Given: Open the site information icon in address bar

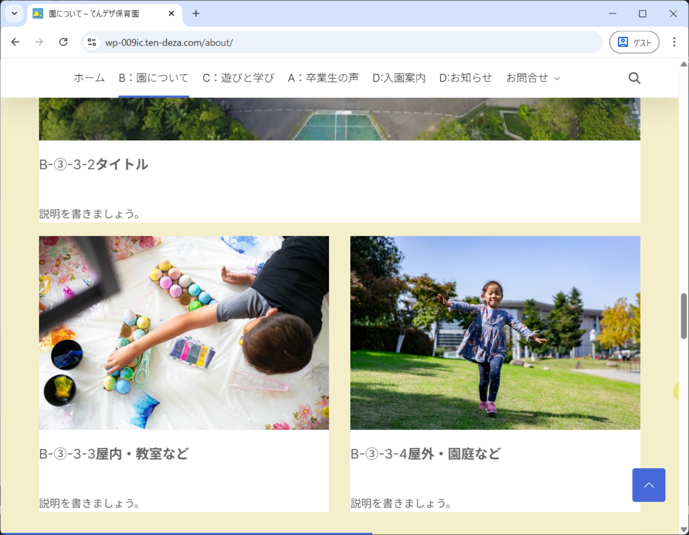Looking at the screenshot, I should [92, 42].
